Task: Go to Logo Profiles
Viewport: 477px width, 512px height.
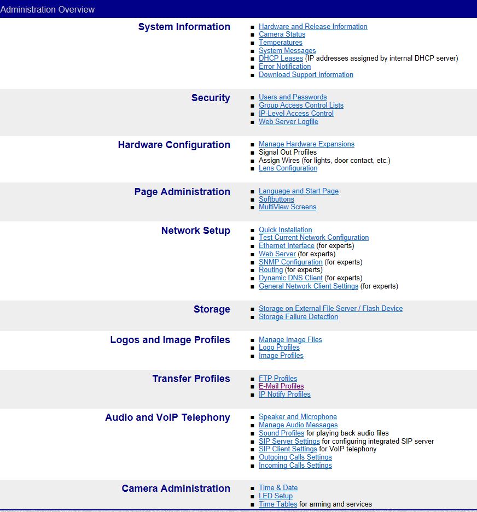Action: click(x=279, y=348)
